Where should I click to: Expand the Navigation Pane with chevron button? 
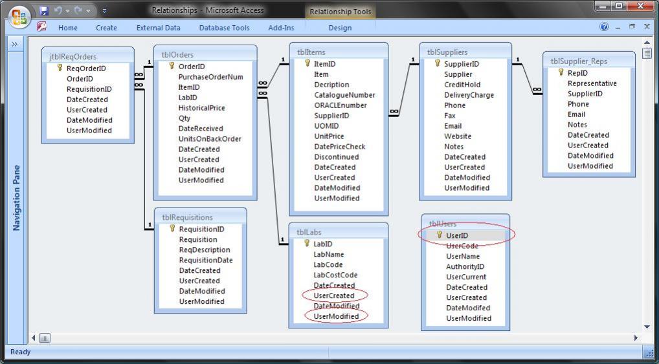(x=15, y=44)
